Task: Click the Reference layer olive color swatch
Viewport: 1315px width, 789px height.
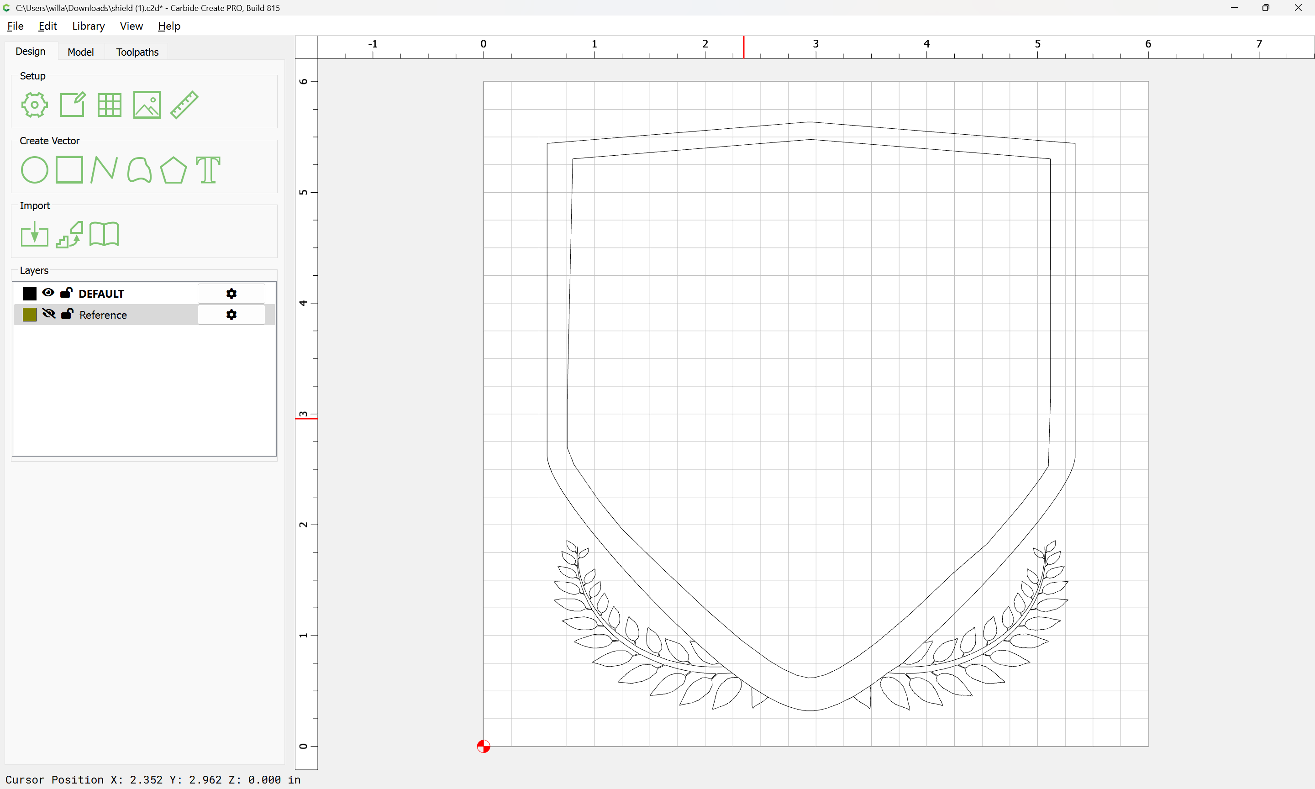Action: (x=30, y=315)
